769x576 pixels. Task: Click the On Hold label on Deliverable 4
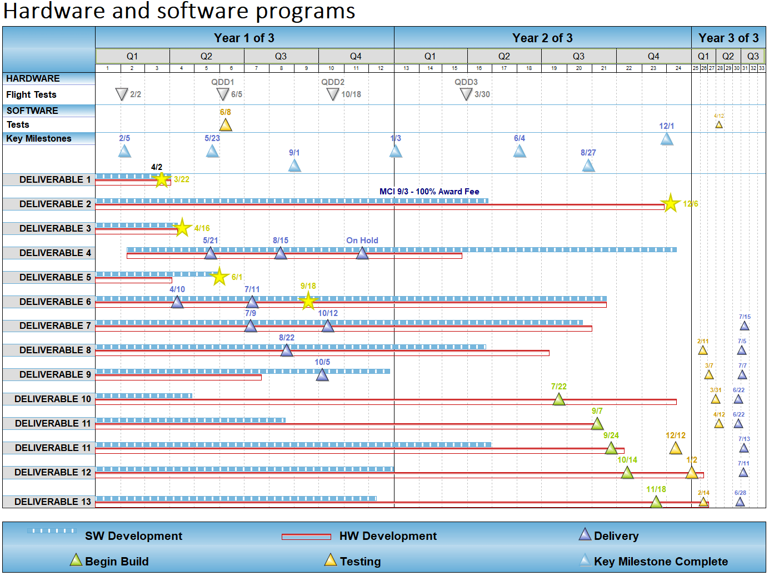(362, 240)
